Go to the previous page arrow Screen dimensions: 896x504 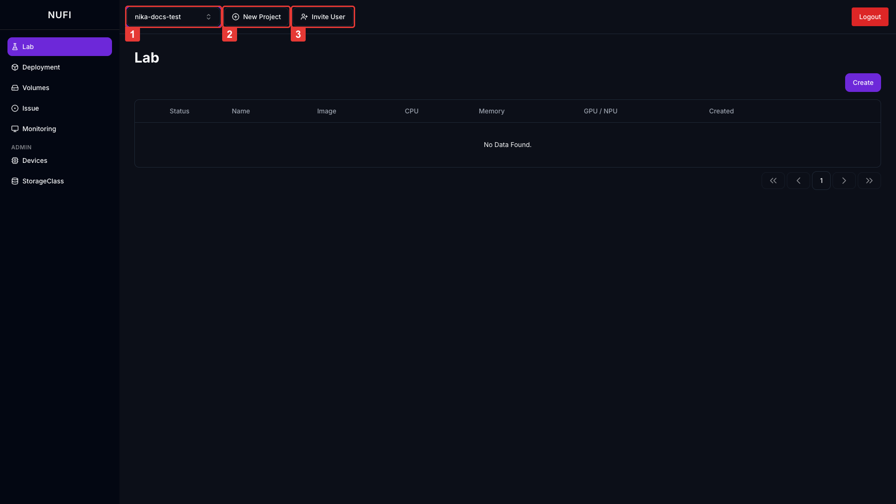(x=798, y=181)
